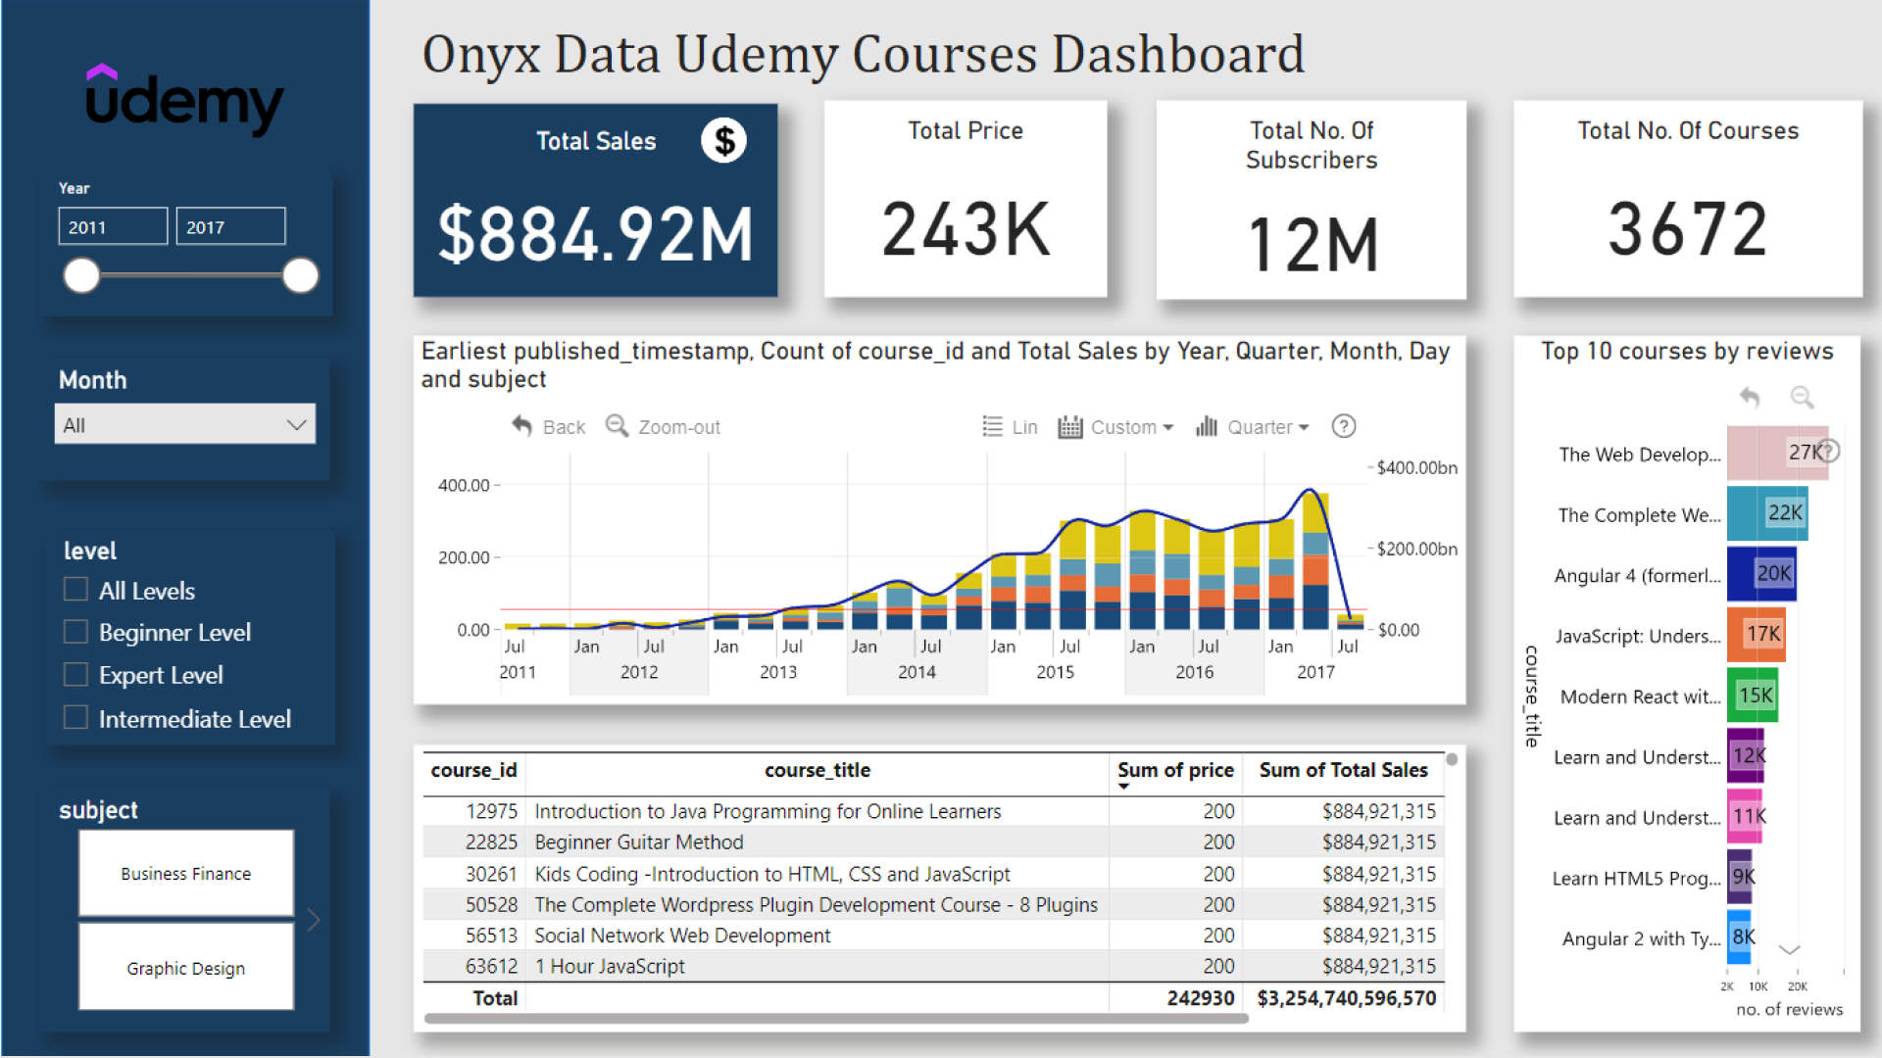The image size is (1882, 1058).
Task: Click the Custom calendar icon
Action: point(1069,426)
